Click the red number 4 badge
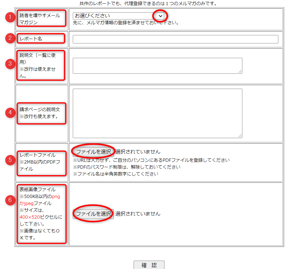This screenshot has height=269, width=296. coord(10,113)
